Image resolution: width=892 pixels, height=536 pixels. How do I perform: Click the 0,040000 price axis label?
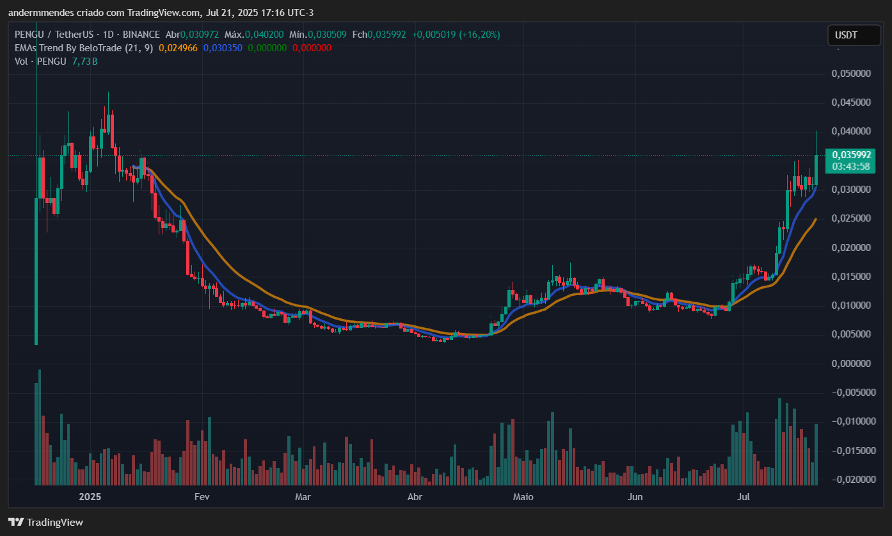pyautogui.click(x=850, y=131)
